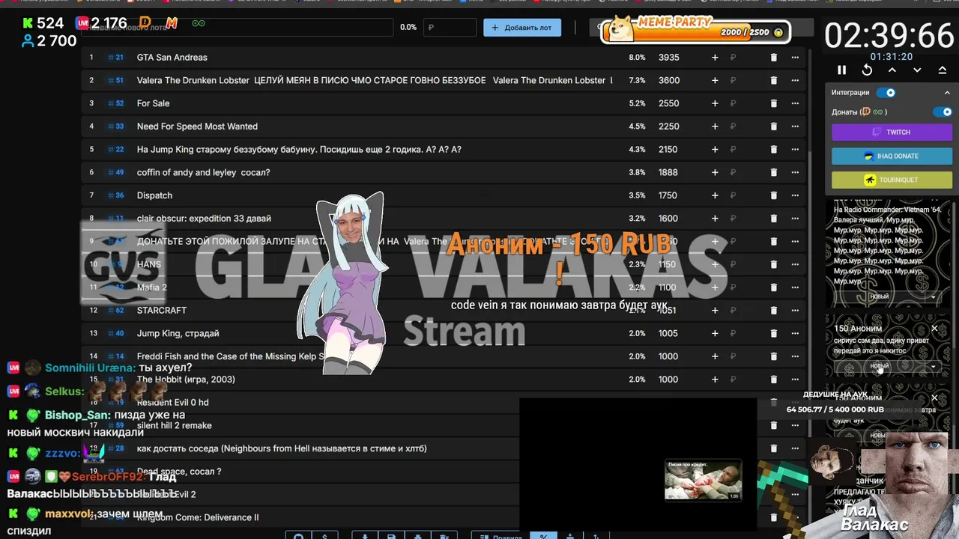Click the save floppy icon in bottom toolbar
This screenshot has height=539, width=959.
tap(391, 536)
